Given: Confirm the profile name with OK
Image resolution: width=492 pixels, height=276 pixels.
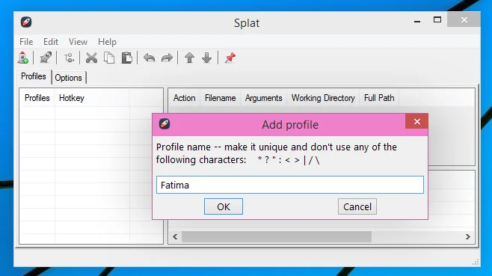Looking at the screenshot, I should click(224, 206).
